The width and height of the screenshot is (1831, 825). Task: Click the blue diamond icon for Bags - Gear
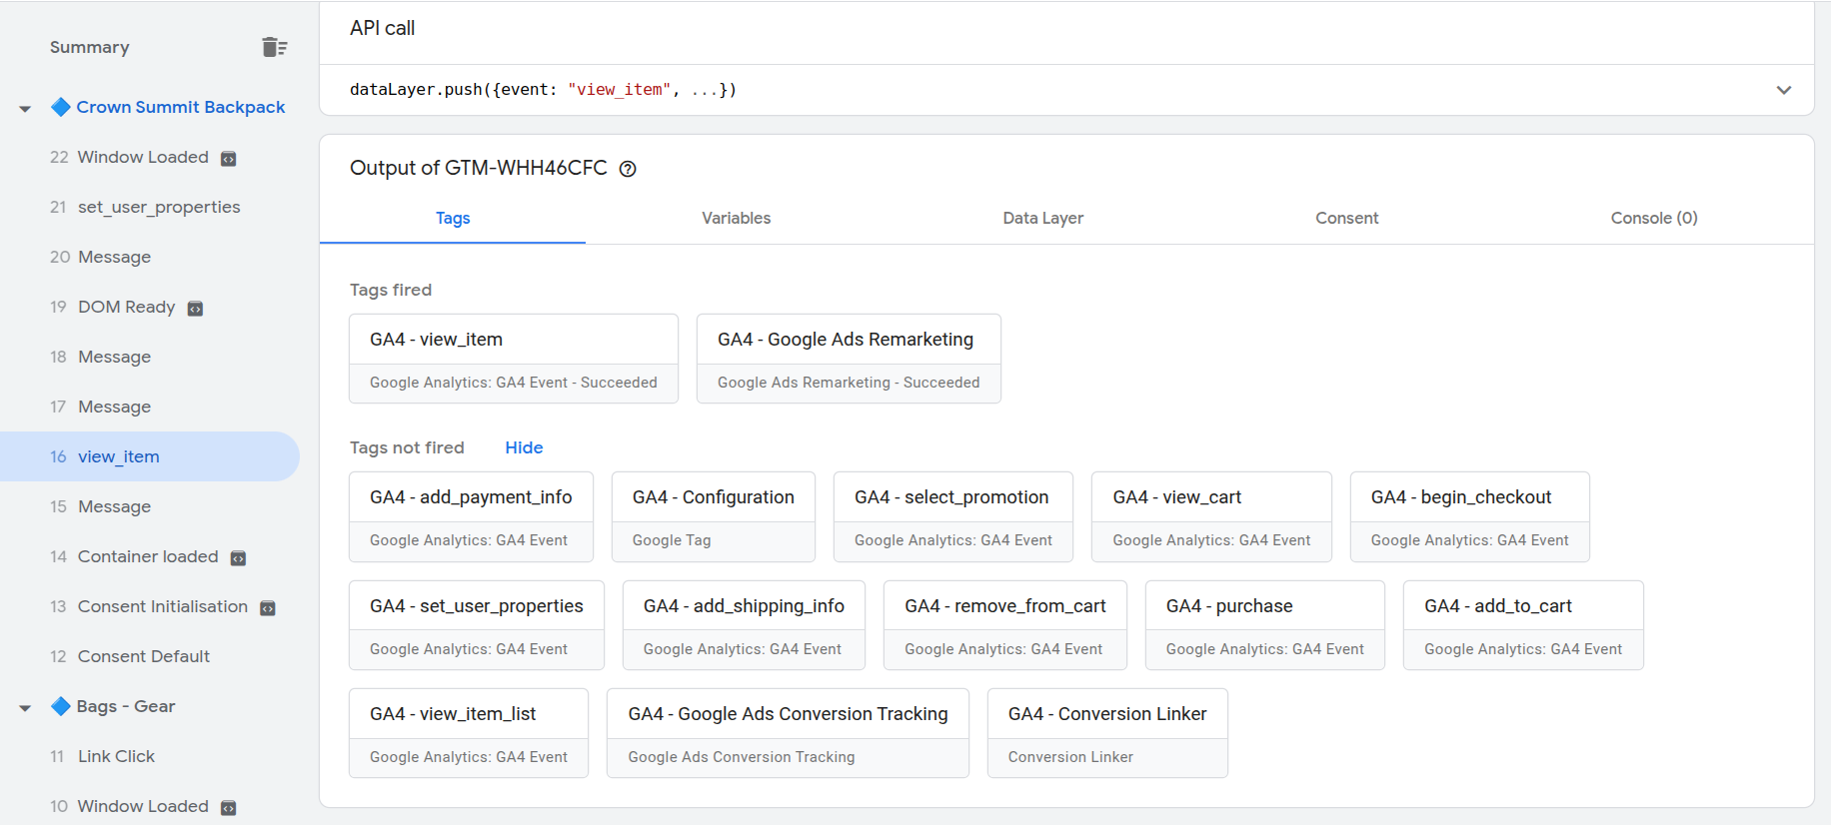tap(61, 706)
